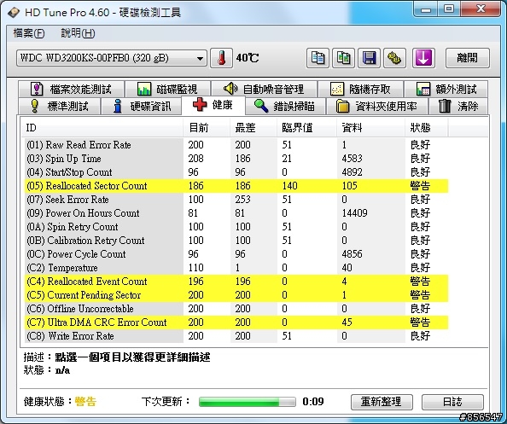Open the 檔案(F) menu
Image resolution: width=507 pixels, height=424 pixels.
coord(28,33)
